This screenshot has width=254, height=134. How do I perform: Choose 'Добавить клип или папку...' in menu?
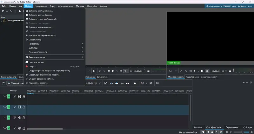[54, 11]
